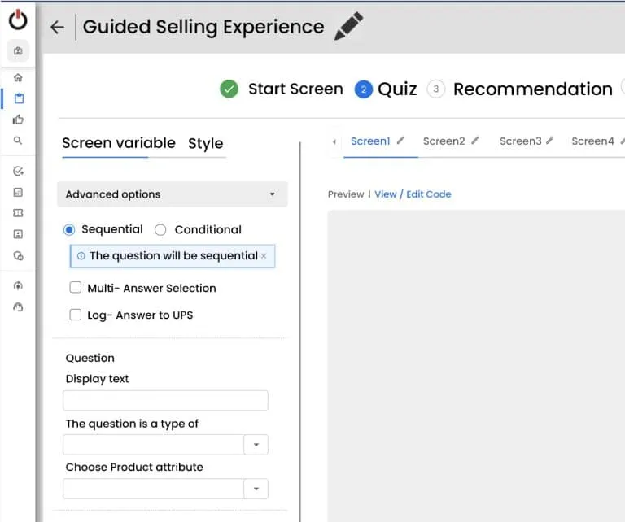The height and width of the screenshot is (522, 625).
Task: Click the coupon ticket icon in the sidebar
Action: coord(18,213)
